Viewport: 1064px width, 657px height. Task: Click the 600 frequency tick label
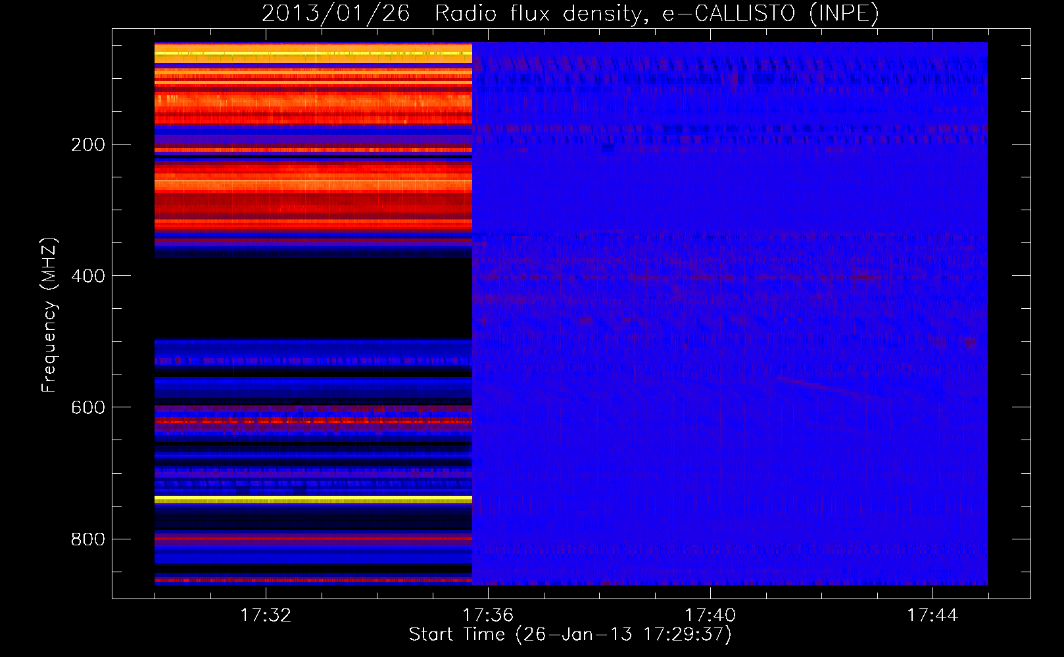(x=88, y=407)
